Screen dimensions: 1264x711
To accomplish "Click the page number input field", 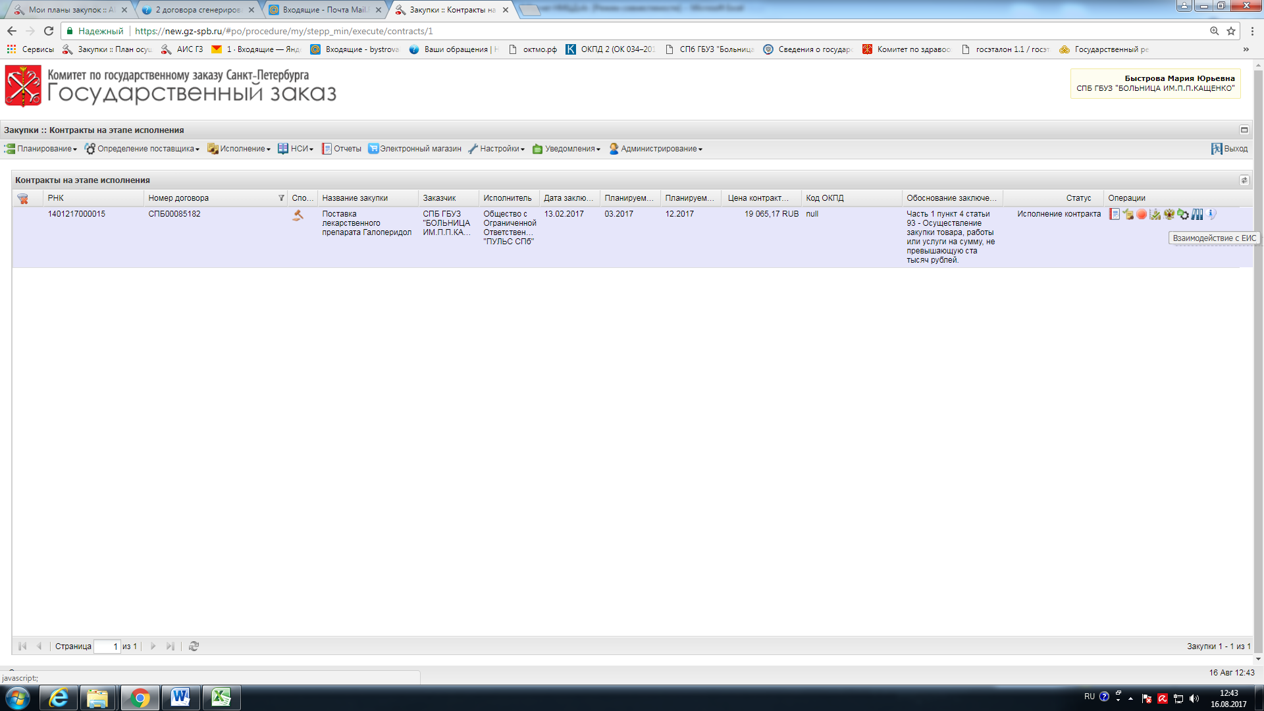I will coord(107,646).
